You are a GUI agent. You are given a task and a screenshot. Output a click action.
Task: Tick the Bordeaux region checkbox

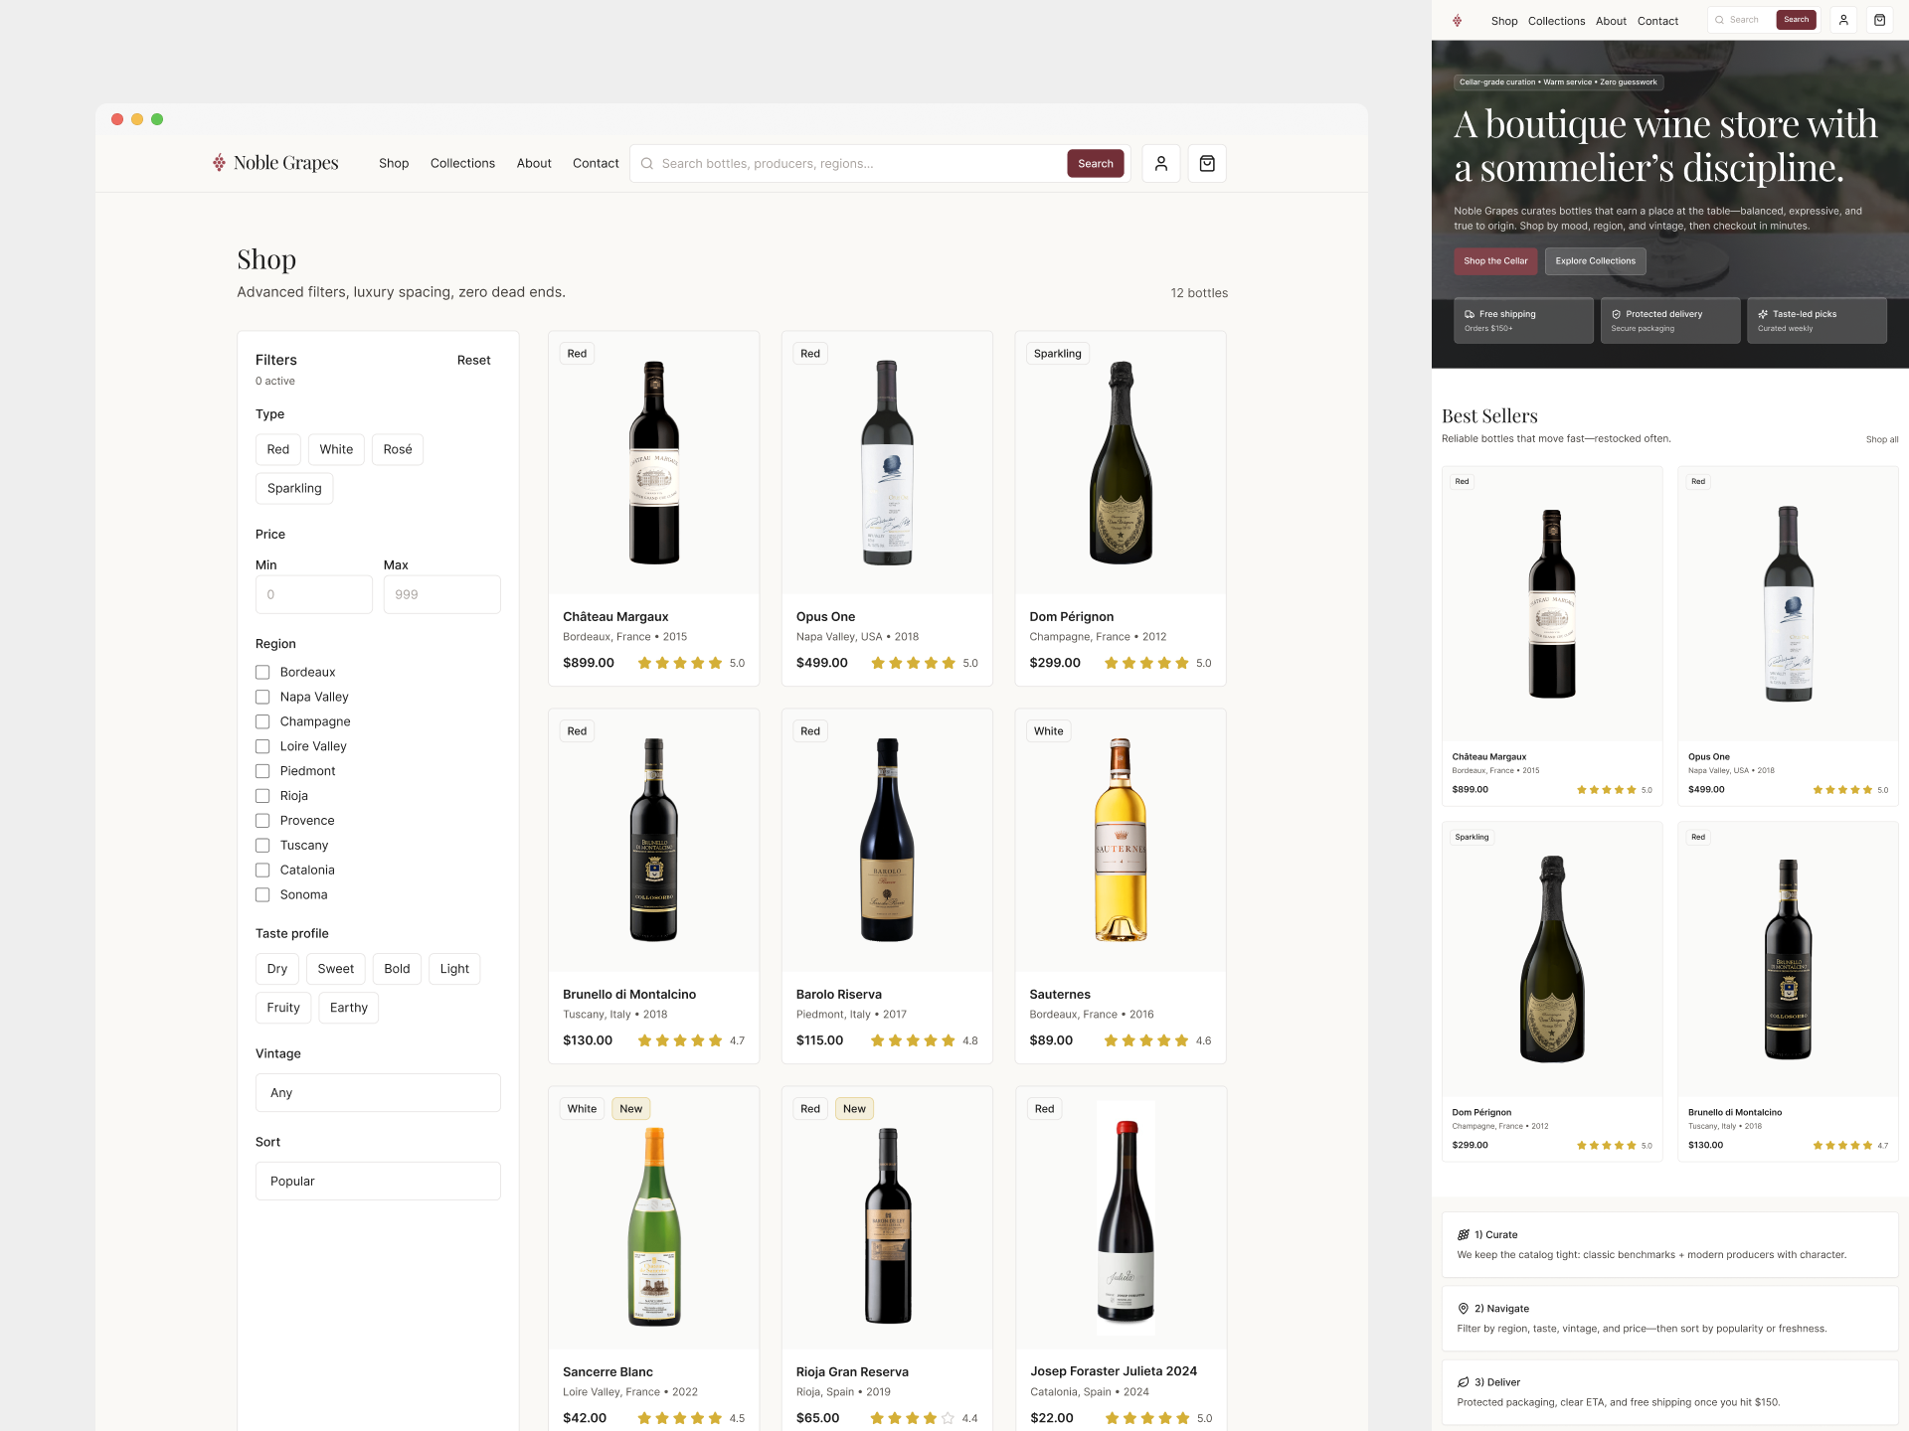pyautogui.click(x=262, y=673)
